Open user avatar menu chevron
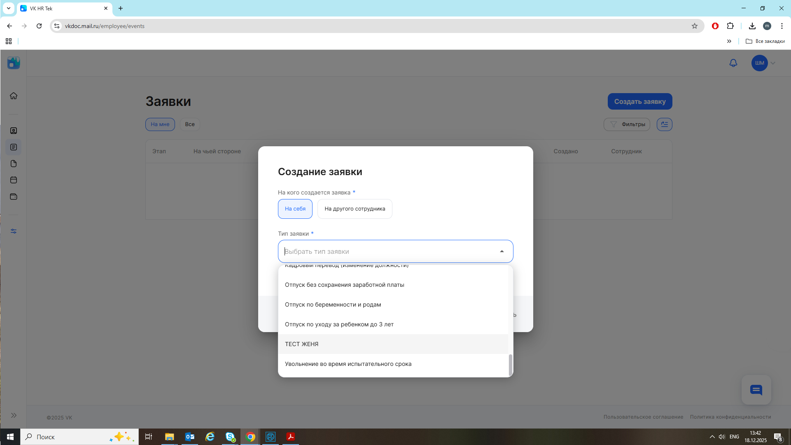The image size is (791, 445). tap(773, 63)
